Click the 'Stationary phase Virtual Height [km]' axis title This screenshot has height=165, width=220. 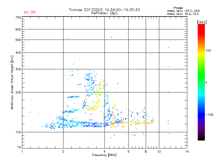coord(12,82)
